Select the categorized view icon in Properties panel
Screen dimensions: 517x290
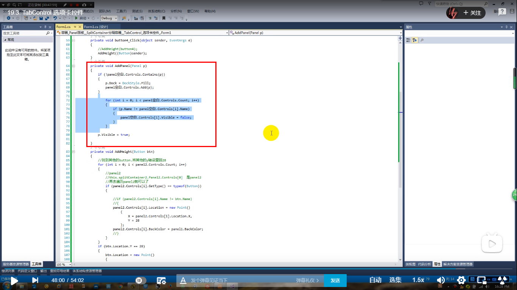click(x=409, y=39)
